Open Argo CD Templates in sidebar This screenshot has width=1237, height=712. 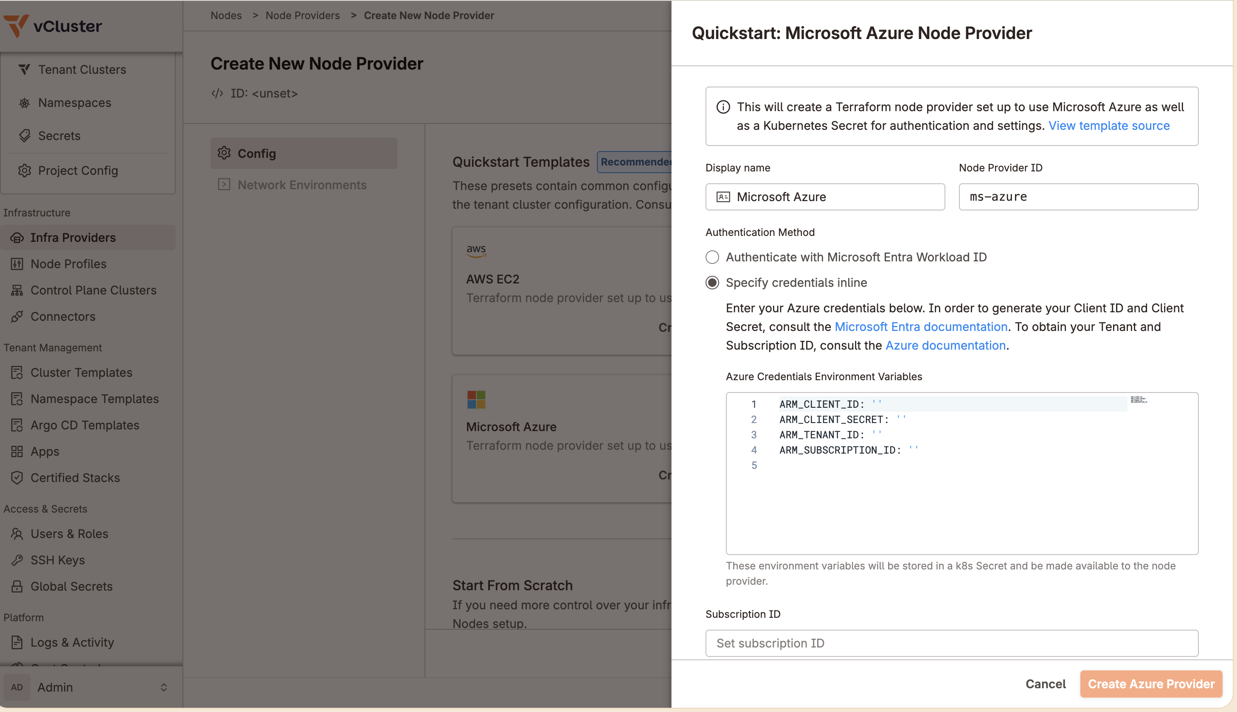(84, 426)
